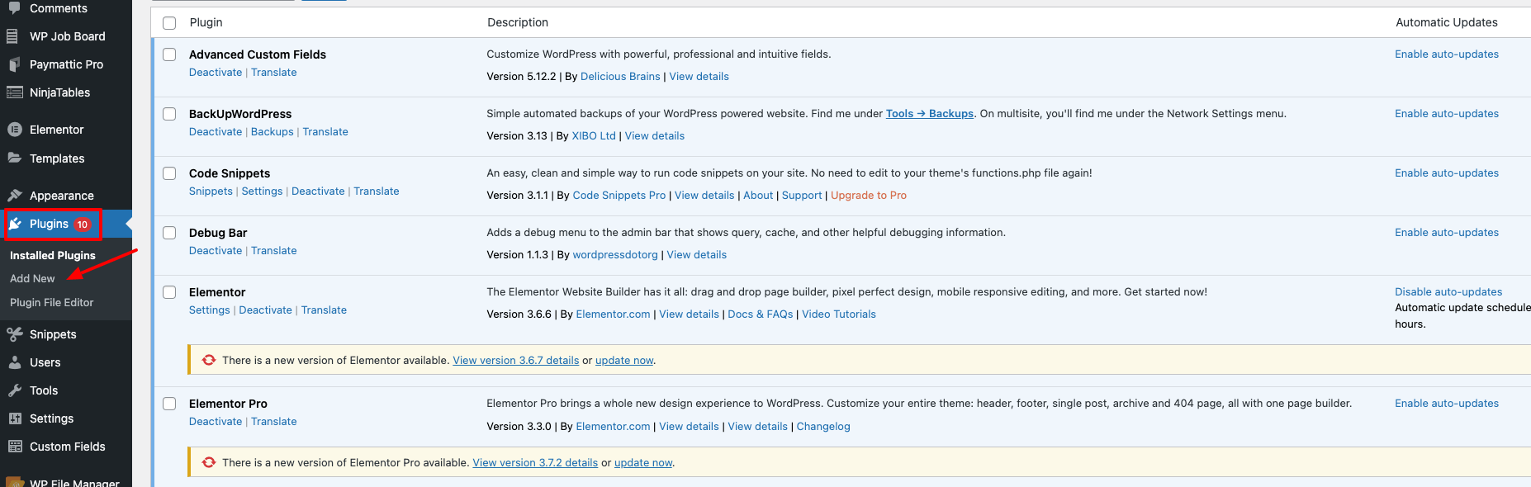The width and height of the screenshot is (1531, 487).
Task: Check the Advanced Custom Fields checkbox
Action: pyautogui.click(x=169, y=54)
